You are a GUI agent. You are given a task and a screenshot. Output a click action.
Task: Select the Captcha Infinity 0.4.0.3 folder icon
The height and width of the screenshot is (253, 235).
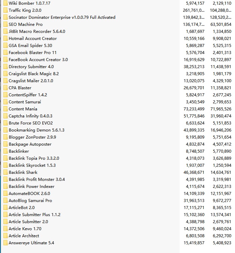(x=5, y=116)
